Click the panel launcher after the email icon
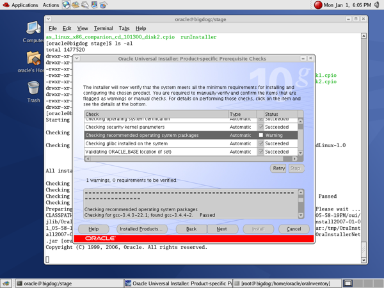Viewport: 384px width, 288px height. pyautogui.click(x=85, y=4)
